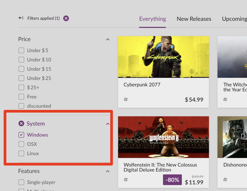Click the $54.99 price on Cyberpunk

[194, 100]
